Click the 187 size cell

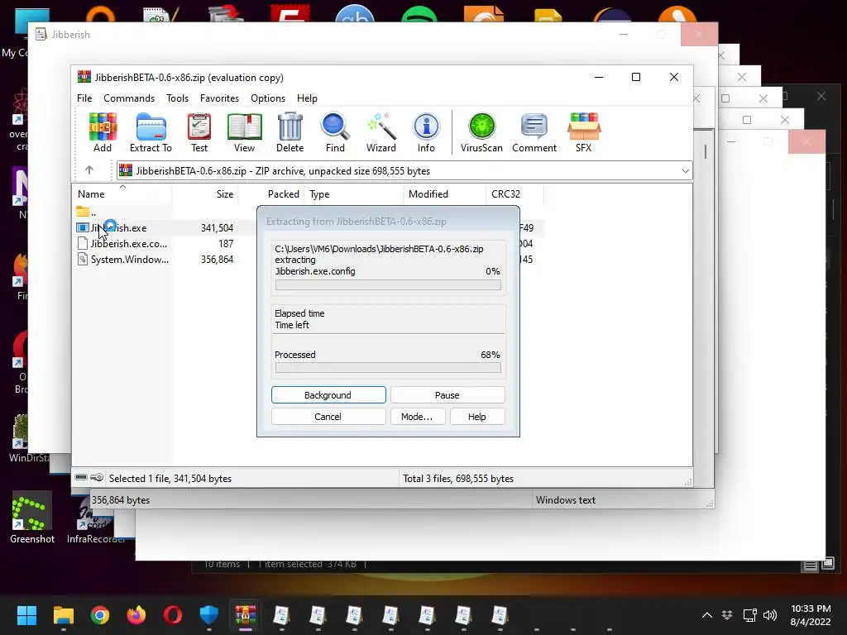226,244
